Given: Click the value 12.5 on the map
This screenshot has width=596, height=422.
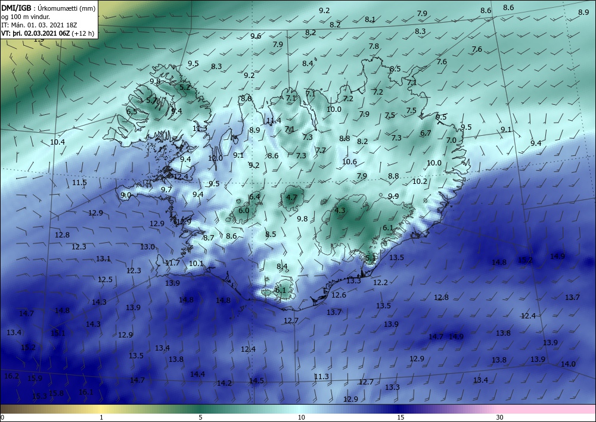Looking at the screenshot, I should pyautogui.click(x=105, y=280).
